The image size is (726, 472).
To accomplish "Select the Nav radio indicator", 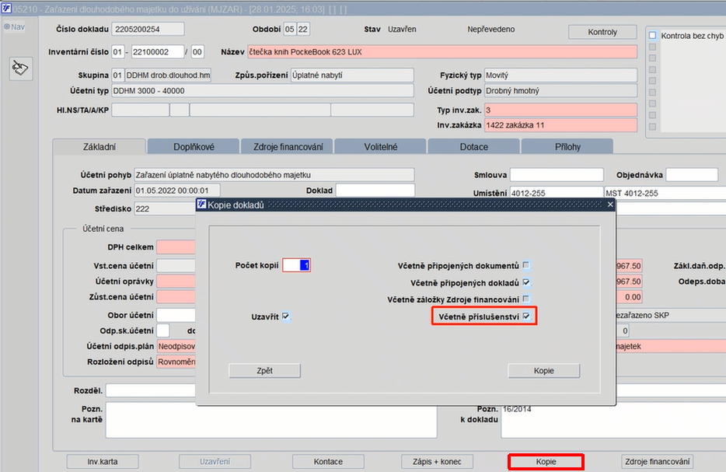I will point(7,27).
